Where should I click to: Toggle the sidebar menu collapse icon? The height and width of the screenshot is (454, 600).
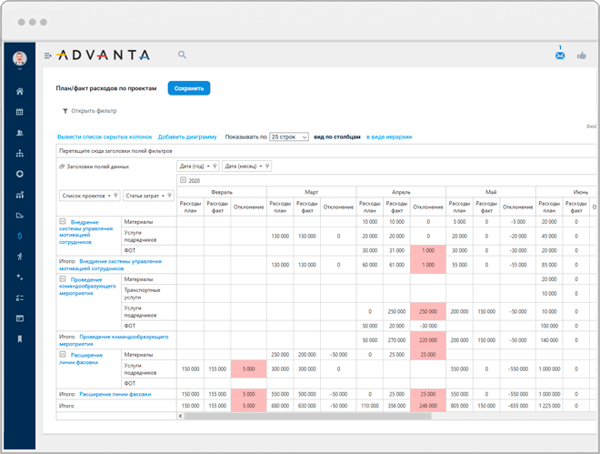point(48,55)
